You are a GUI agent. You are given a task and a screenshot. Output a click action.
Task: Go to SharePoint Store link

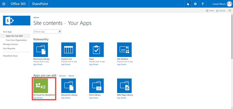tap(10, 56)
